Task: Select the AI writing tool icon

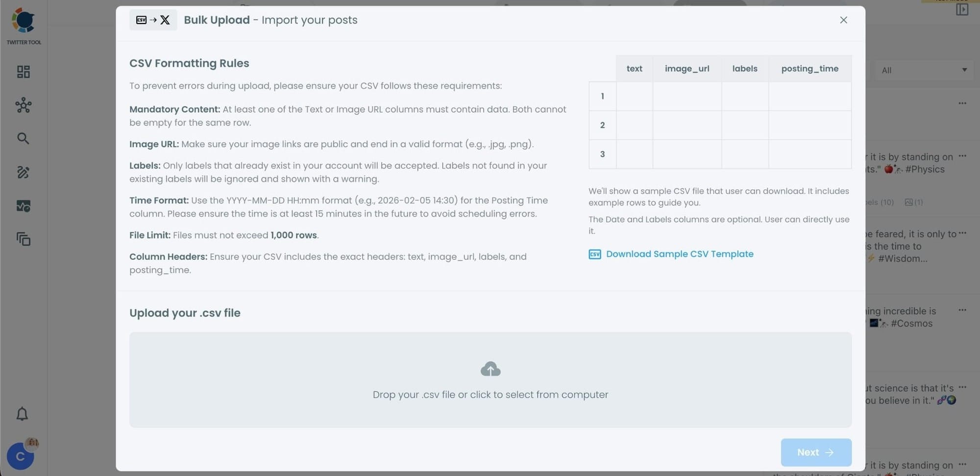Action: click(x=23, y=172)
